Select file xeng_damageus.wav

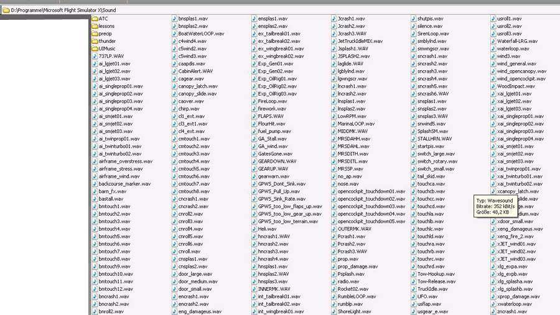point(520,229)
